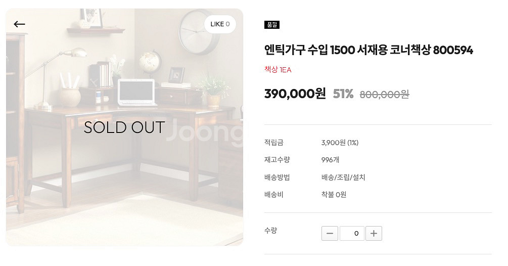Click the 390,000원 sale price
The width and height of the screenshot is (508, 266).
click(295, 94)
